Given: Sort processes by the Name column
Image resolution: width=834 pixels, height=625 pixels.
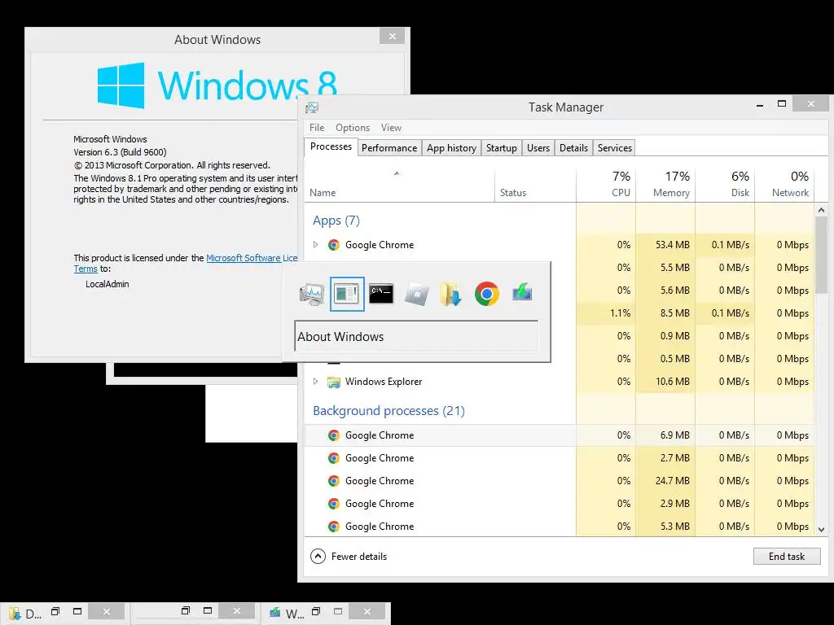Looking at the screenshot, I should (x=399, y=185).
